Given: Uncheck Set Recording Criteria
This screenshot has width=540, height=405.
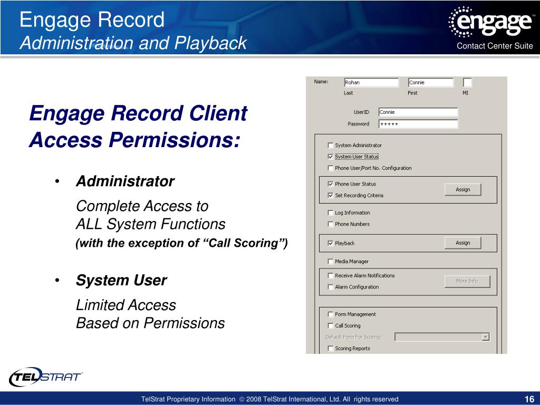Looking at the screenshot, I should pyautogui.click(x=331, y=195).
